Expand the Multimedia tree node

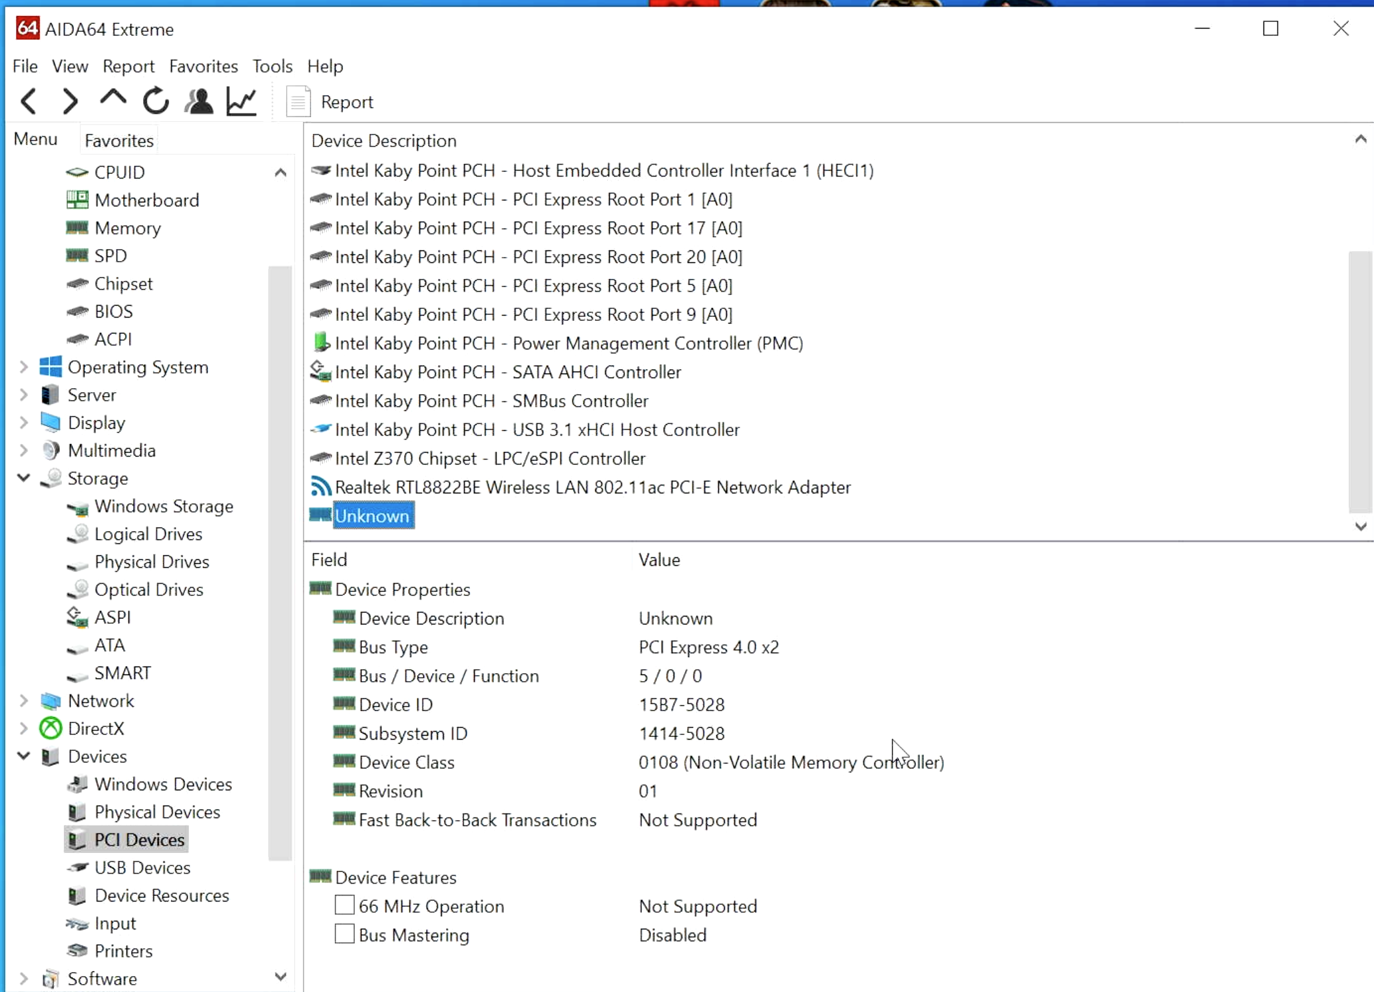point(24,451)
